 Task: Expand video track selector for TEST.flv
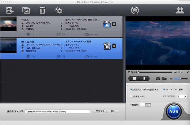coord(61,23)
